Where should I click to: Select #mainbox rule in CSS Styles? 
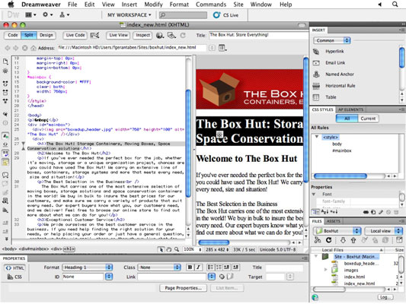click(342, 150)
